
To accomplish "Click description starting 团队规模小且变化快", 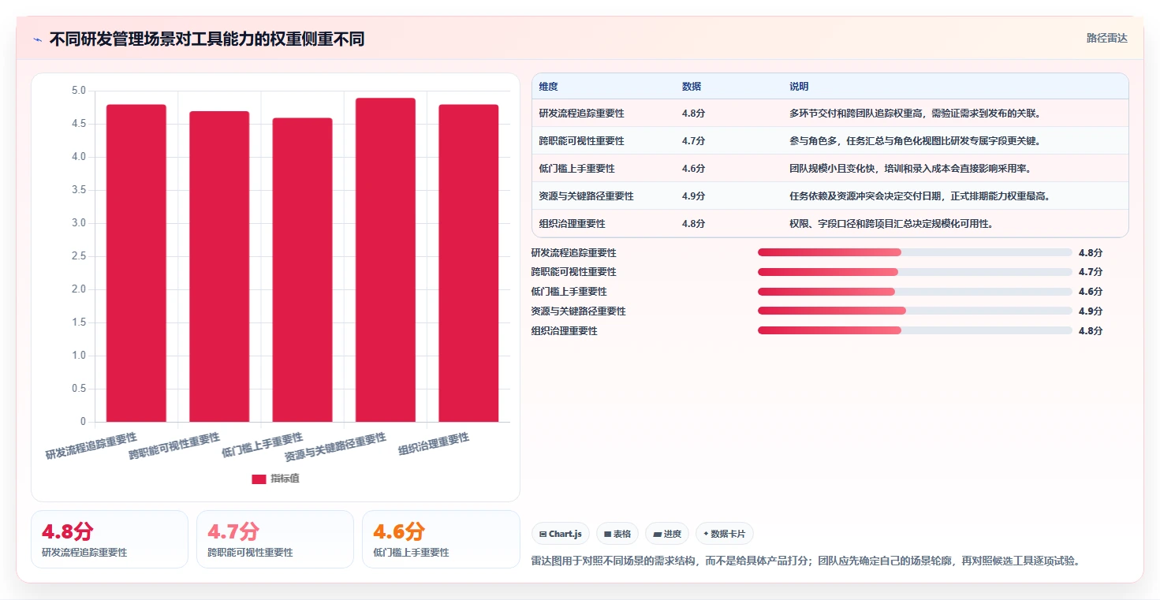I will click(911, 169).
